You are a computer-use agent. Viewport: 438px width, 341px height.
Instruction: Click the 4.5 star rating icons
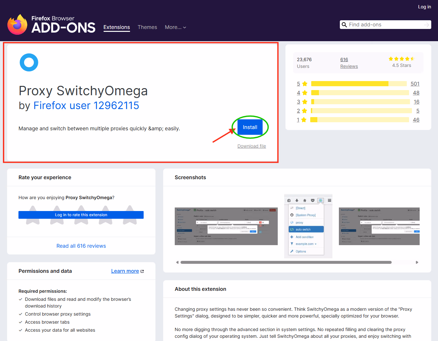pyautogui.click(x=402, y=59)
